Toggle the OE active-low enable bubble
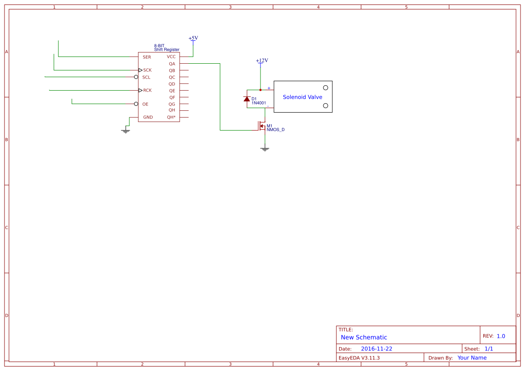Viewport: 525px width, 371px height. [x=136, y=104]
